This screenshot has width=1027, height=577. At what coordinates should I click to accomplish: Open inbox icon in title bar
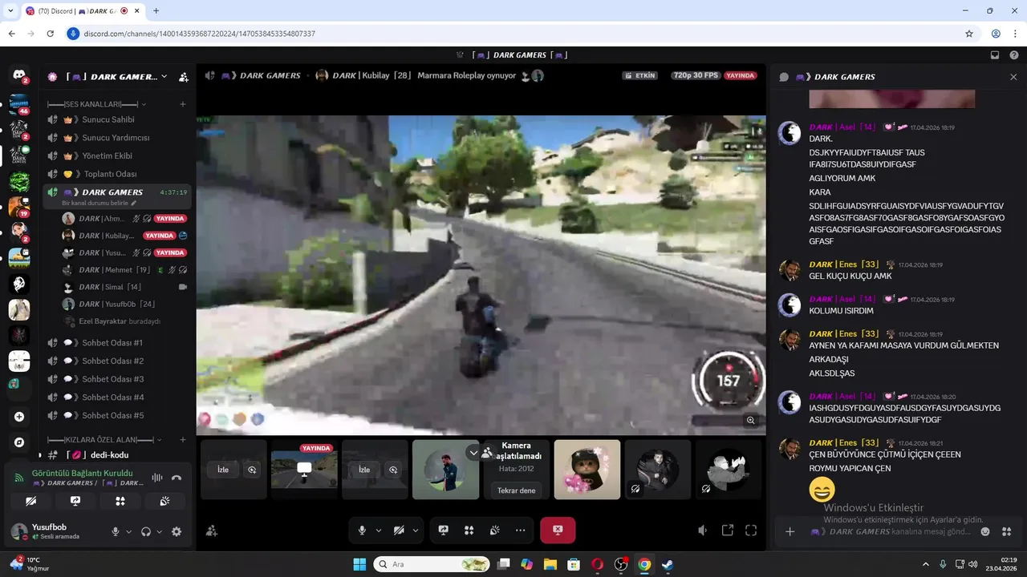click(x=995, y=55)
